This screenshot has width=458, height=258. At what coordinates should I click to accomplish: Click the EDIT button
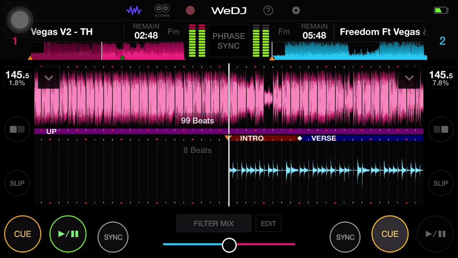[x=268, y=224]
